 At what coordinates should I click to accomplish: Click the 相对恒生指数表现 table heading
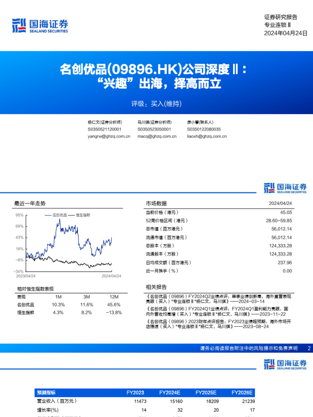35,289
